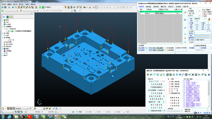Open the strategy dropdown showing 平行精加工

click(62, 7)
